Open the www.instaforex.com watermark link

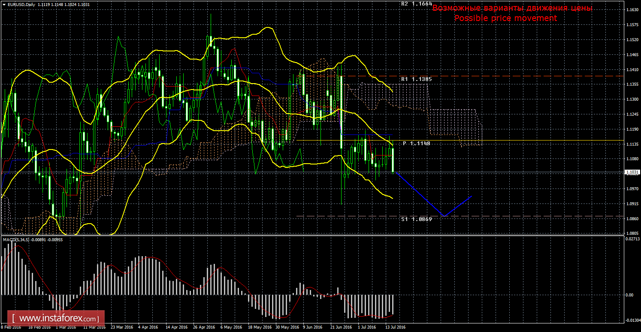57,319
